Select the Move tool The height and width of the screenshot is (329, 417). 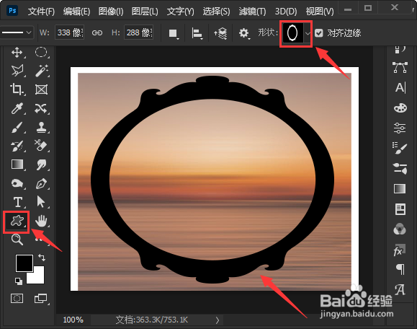[17, 53]
